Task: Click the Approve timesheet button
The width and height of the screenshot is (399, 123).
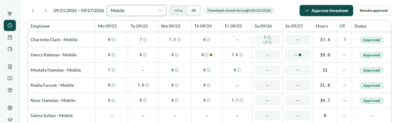Action: pos(326,11)
